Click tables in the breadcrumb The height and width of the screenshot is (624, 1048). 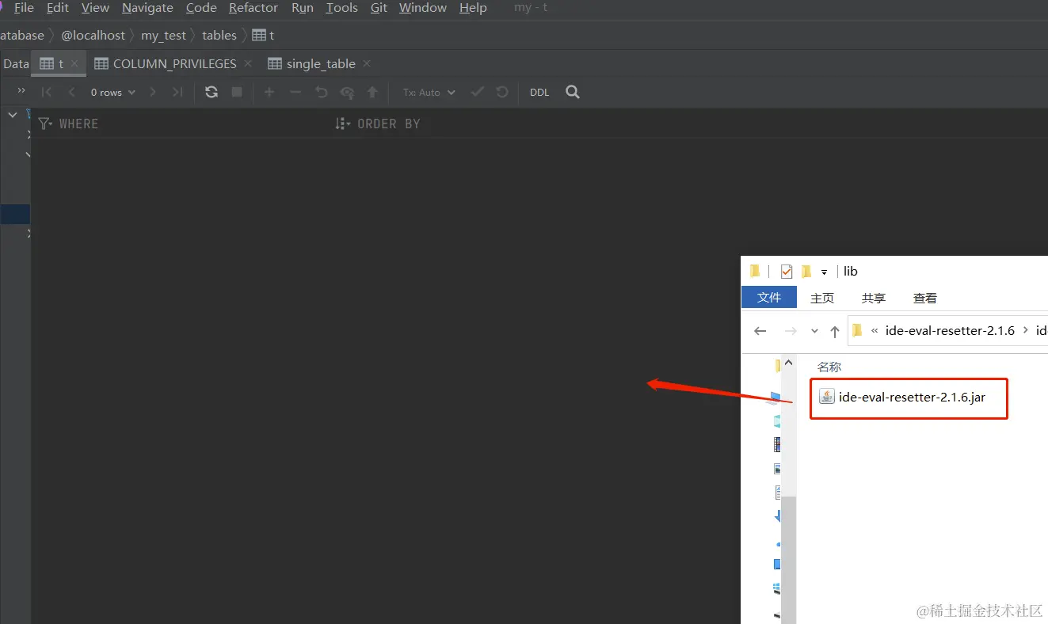pos(219,35)
